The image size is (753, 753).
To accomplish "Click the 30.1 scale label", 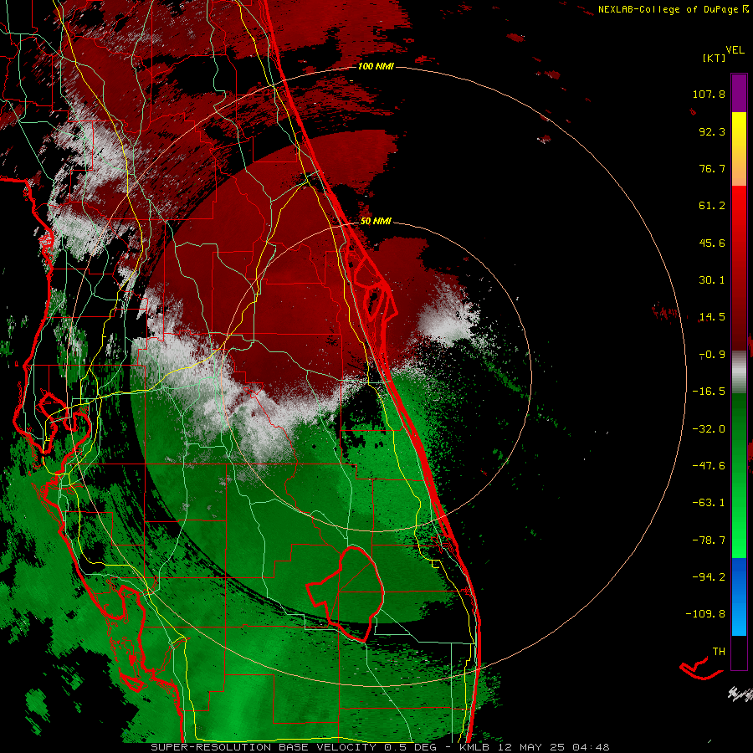I will tap(712, 280).
